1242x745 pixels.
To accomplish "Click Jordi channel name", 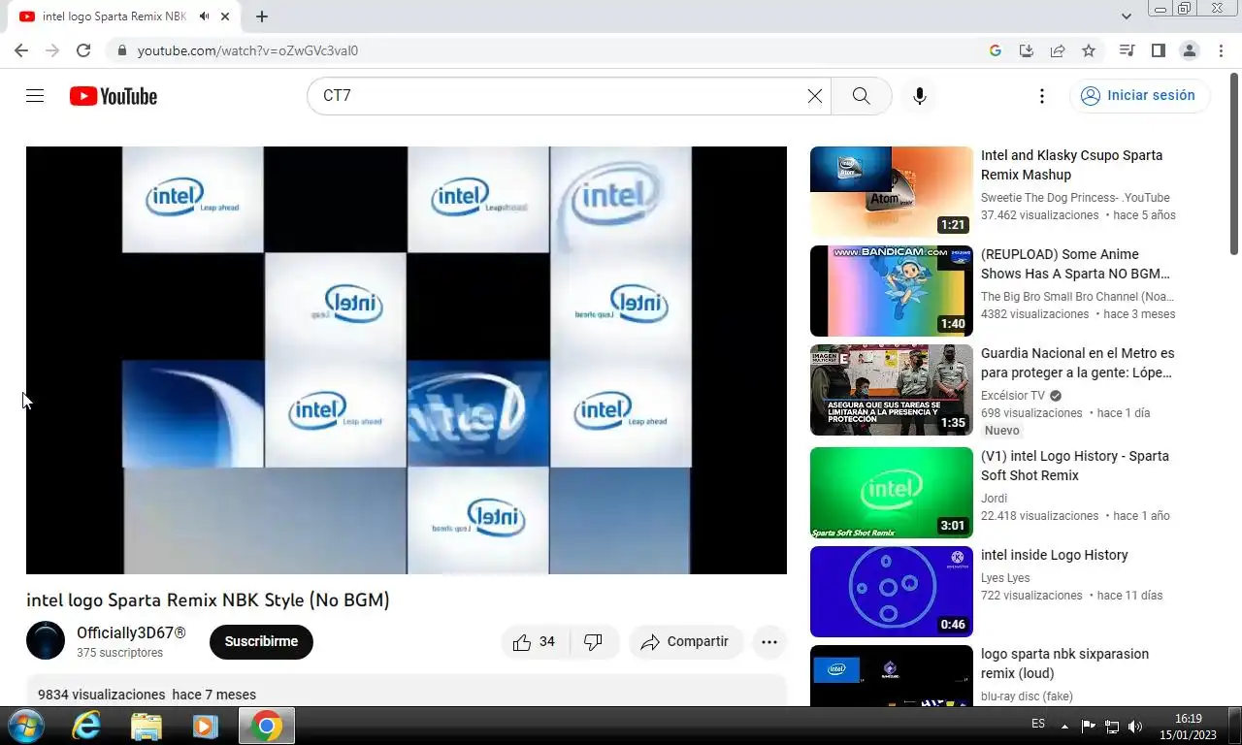I will tap(995, 499).
